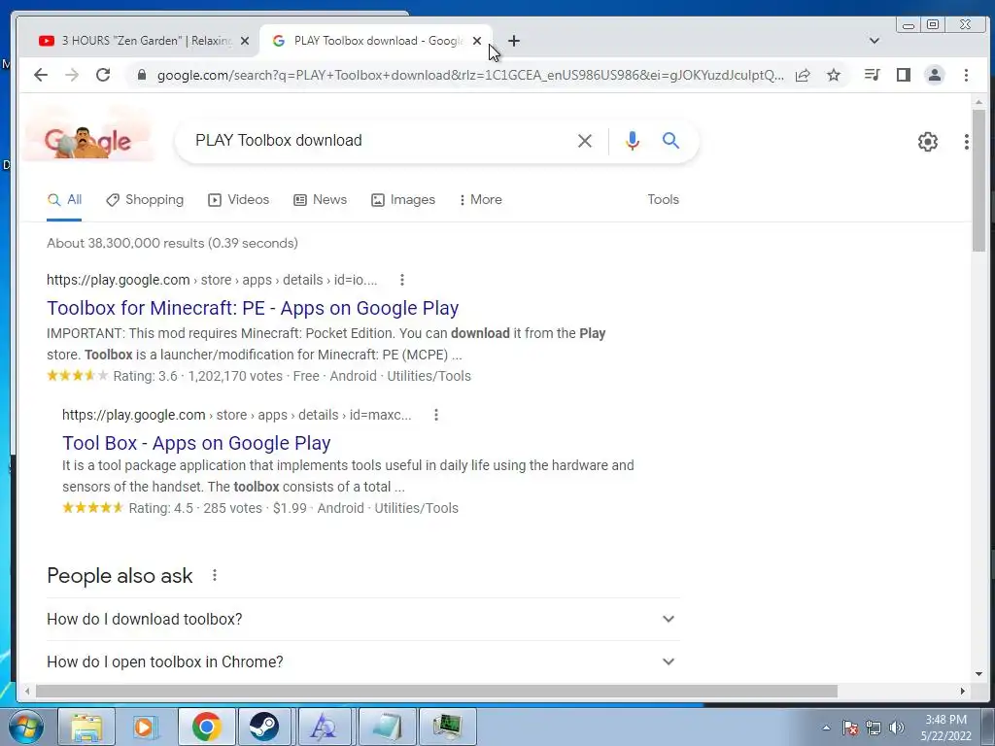Click the scroll right arrow
The width and height of the screenshot is (995, 746).
(x=963, y=691)
